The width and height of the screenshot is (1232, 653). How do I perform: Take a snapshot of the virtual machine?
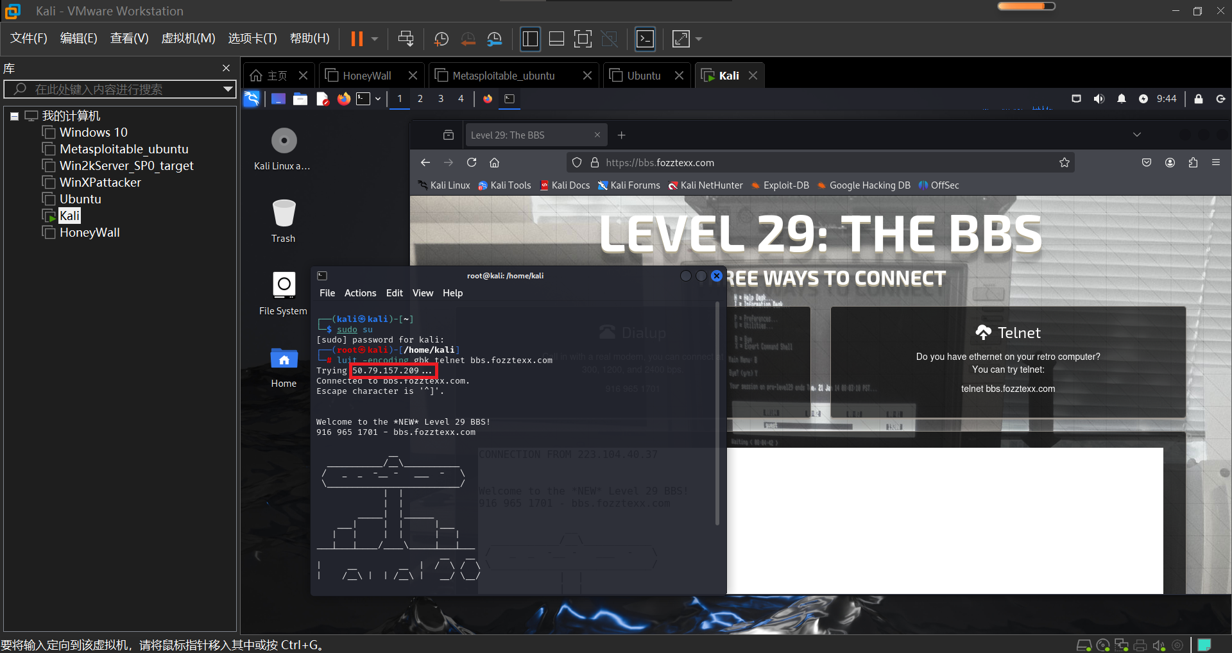441,39
